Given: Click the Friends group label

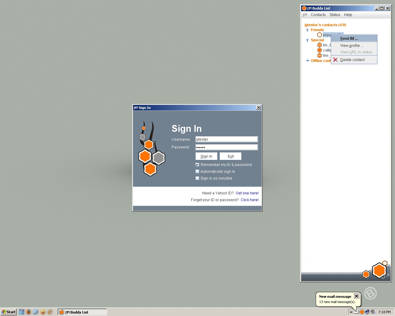Looking at the screenshot, I should pyautogui.click(x=317, y=30).
